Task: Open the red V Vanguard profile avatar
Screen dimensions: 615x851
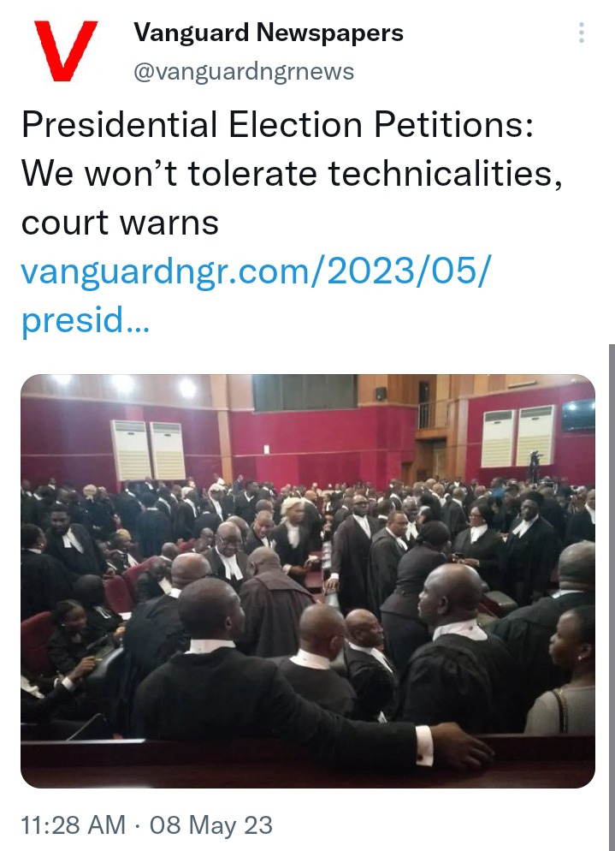Action: (x=66, y=51)
